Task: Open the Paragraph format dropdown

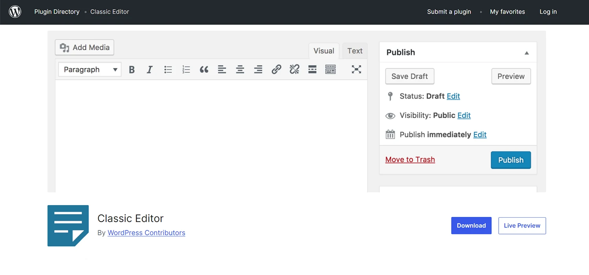Action: pos(90,70)
